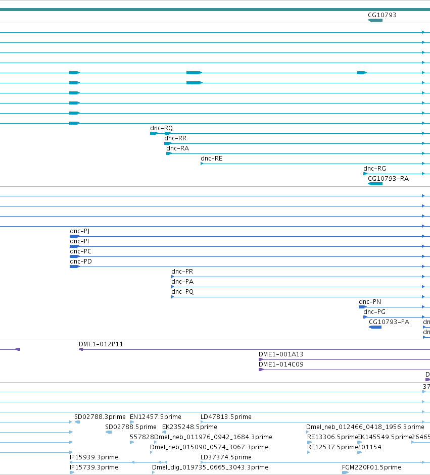Image resolution: width=430 pixels, height=475 pixels.
Task: Click the dnc-PJ protein label
Action: [79, 231]
